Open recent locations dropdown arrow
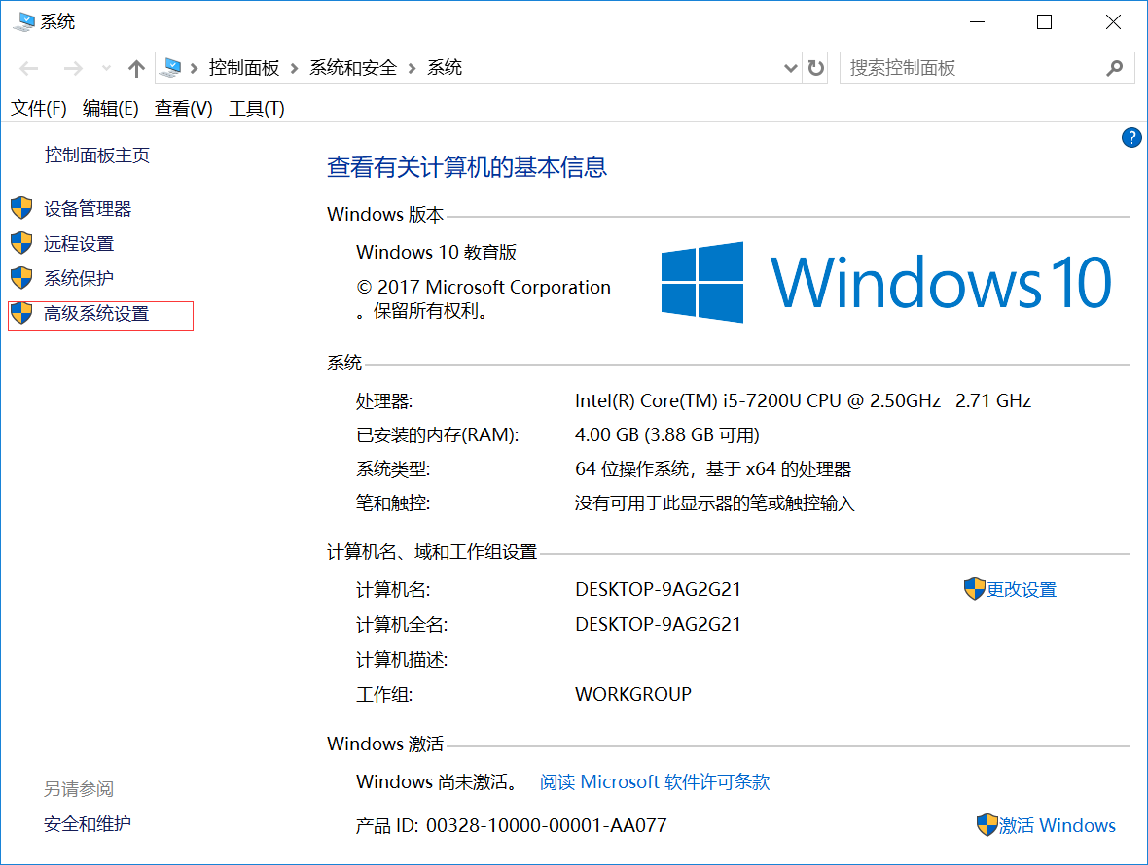 click(x=106, y=69)
